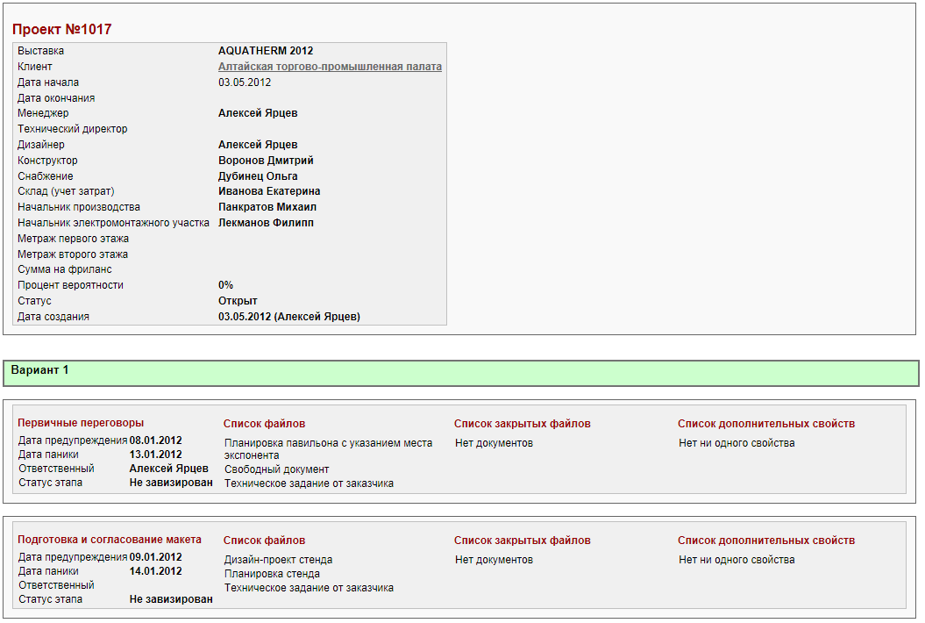Open the Планировка стенда file

coord(272,574)
